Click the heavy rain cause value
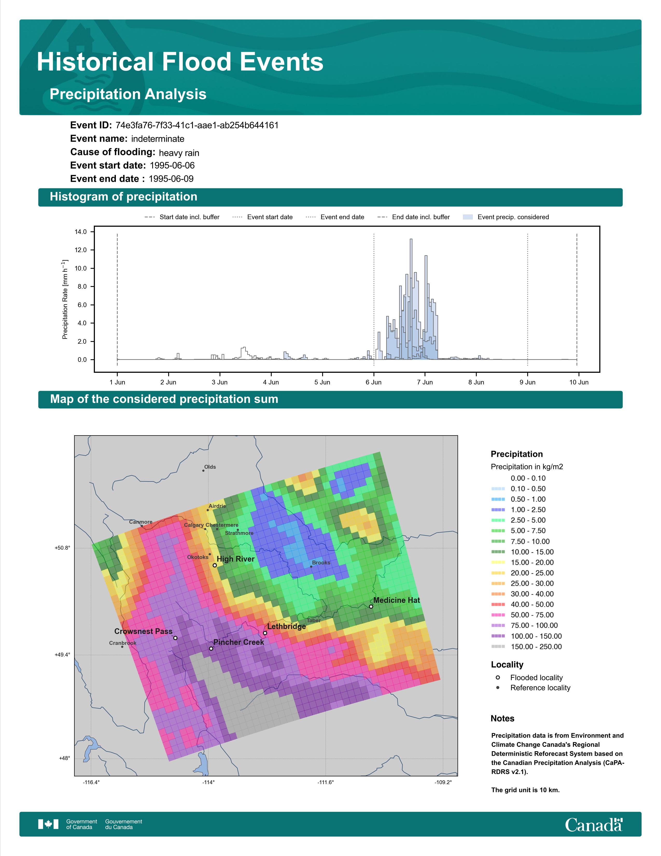The width and height of the screenshot is (661, 856). (x=179, y=153)
